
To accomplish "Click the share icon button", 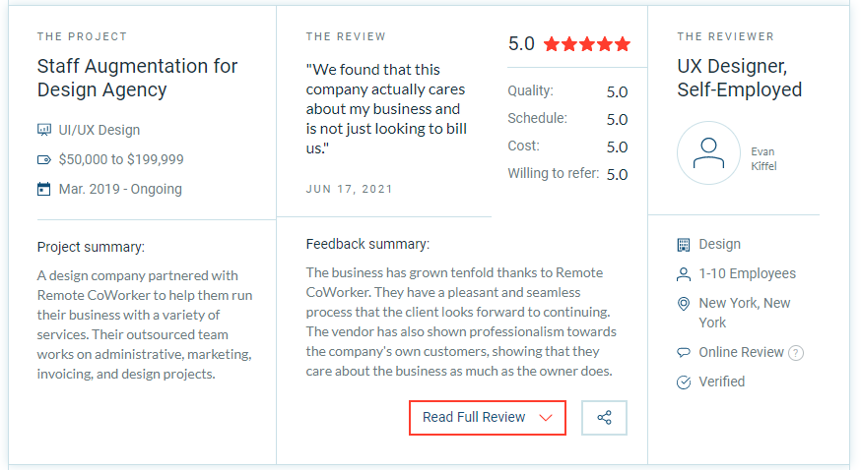I will pyautogui.click(x=604, y=418).
